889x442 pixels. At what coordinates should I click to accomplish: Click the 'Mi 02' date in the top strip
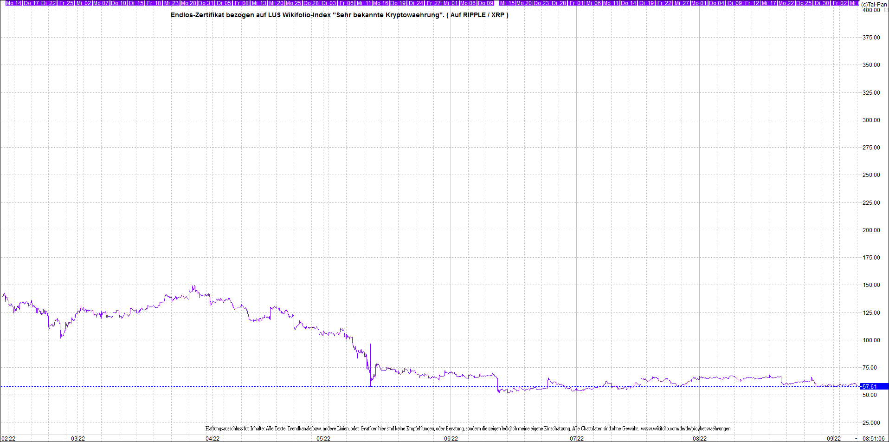[84, 3]
